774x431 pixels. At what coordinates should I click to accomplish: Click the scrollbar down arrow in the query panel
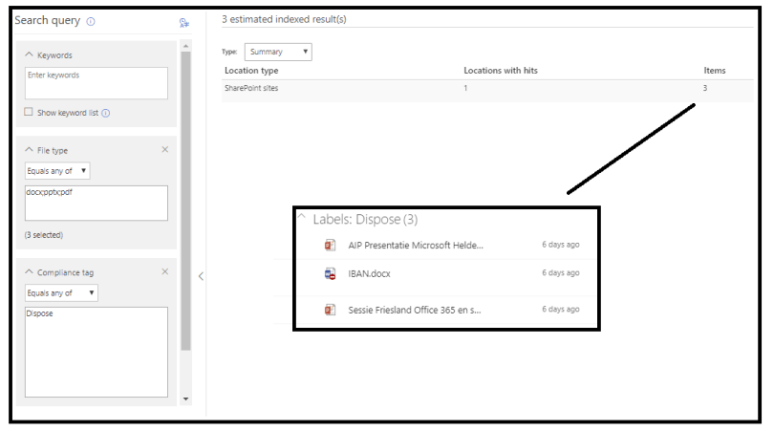185,399
